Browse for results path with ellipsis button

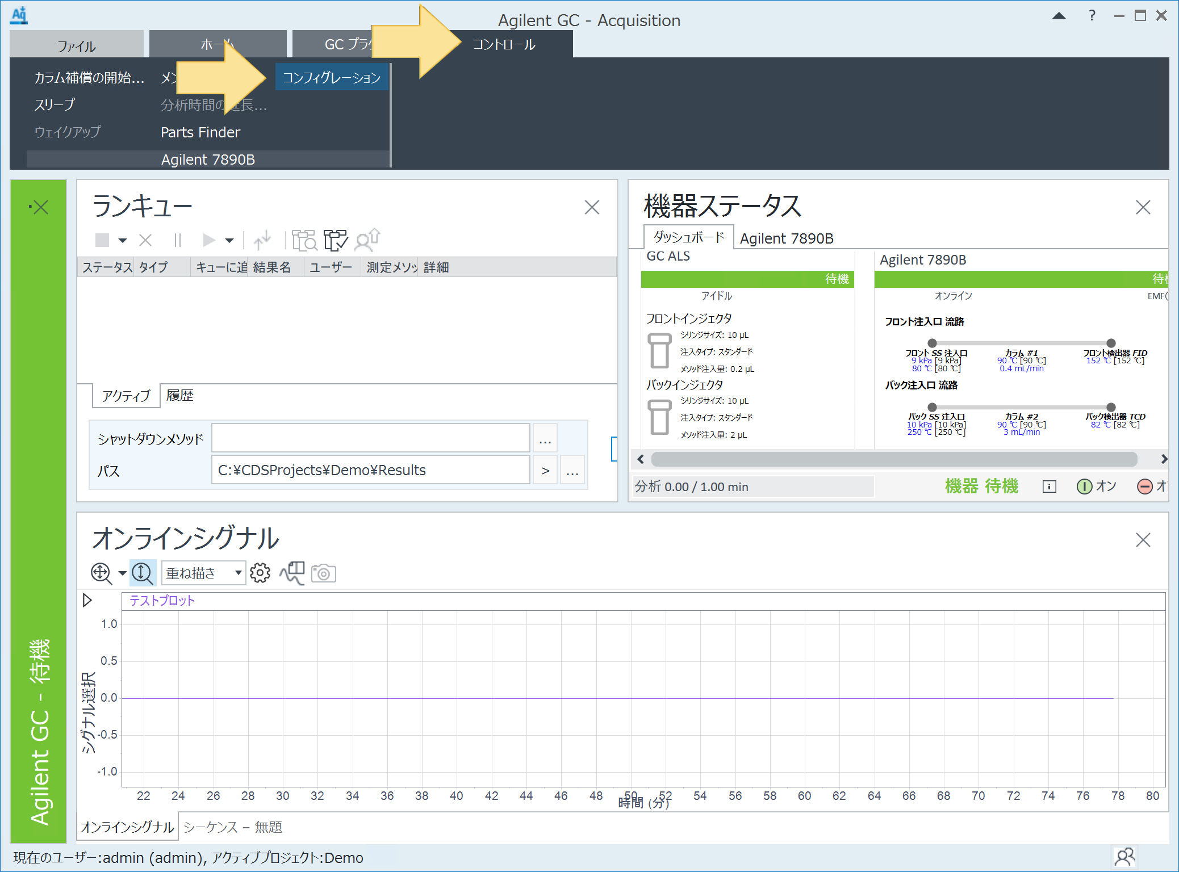[572, 470]
